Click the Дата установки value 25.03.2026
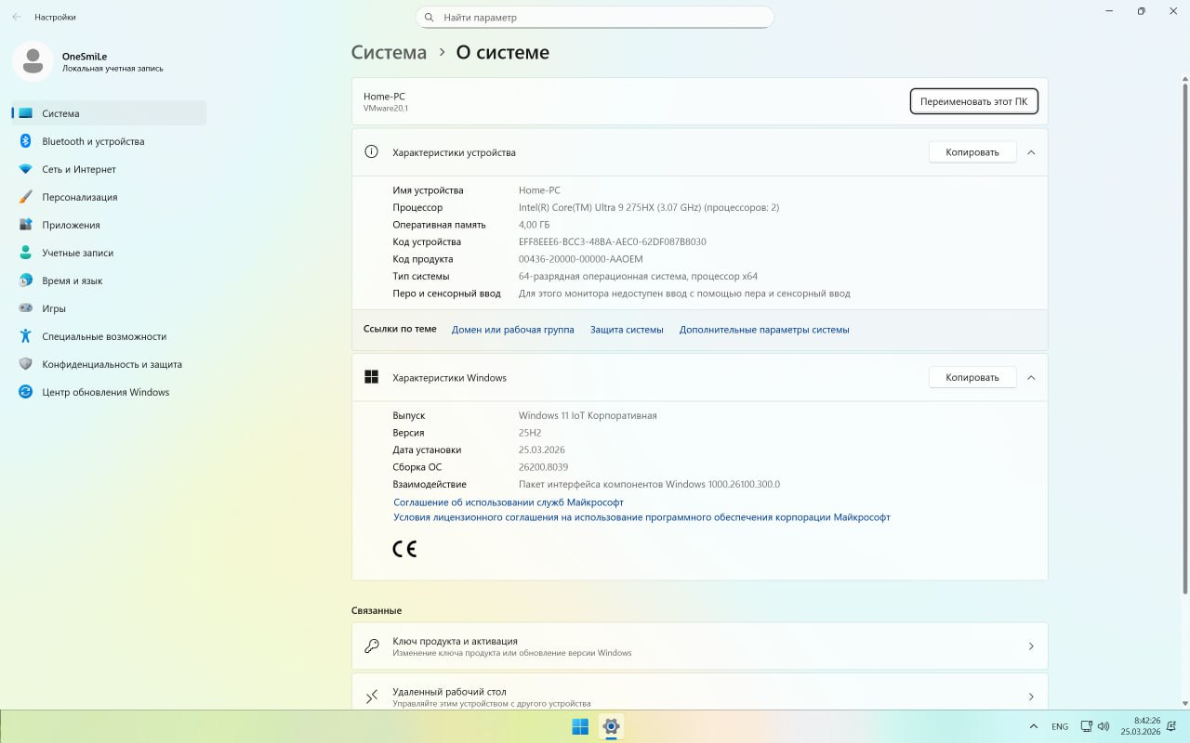1190x743 pixels. pos(542,450)
